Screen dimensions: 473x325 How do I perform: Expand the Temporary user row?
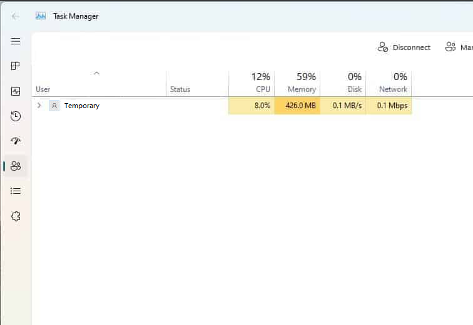39,106
